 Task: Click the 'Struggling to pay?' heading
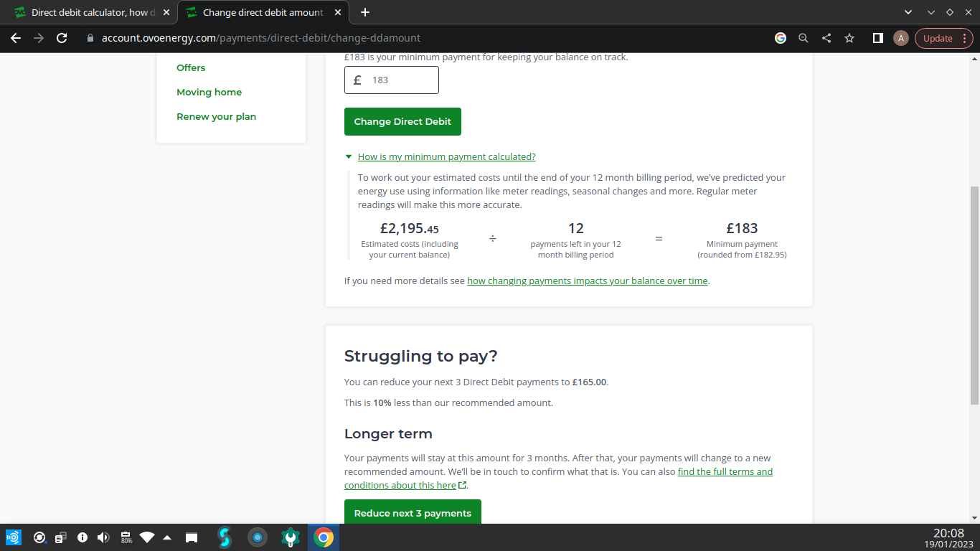click(420, 357)
